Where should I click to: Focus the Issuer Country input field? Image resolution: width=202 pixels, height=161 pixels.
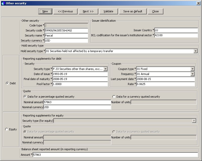coord(176,30)
